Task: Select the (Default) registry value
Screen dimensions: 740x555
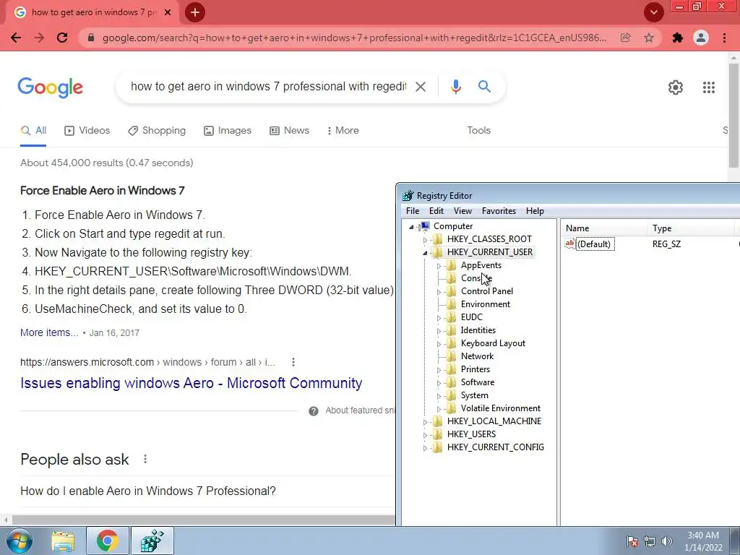Action: point(594,244)
